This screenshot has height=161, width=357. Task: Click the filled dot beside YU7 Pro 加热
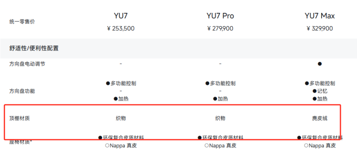coord(215,98)
